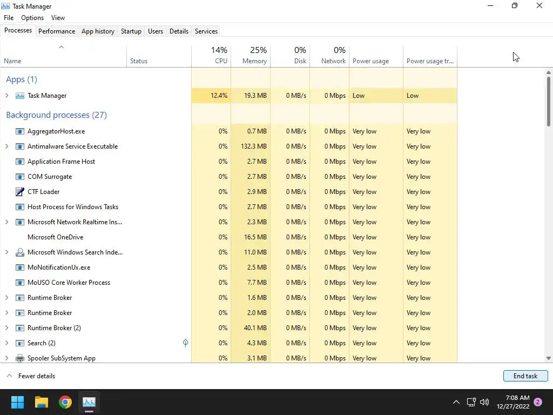Screen dimensions: 553x415
Task: Click the Runtime Broker (2) icon
Action: (x=20, y=328)
